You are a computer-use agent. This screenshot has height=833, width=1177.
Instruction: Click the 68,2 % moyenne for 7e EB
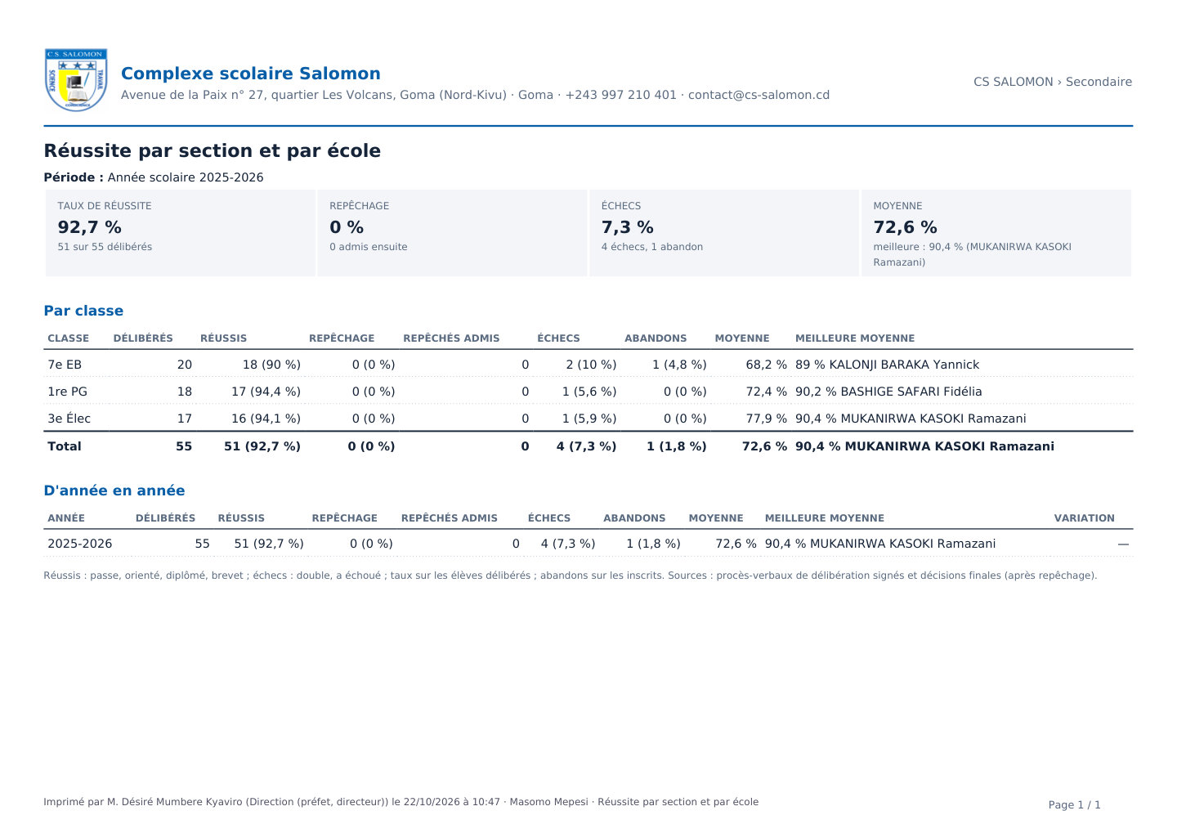[x=767, y=365]
